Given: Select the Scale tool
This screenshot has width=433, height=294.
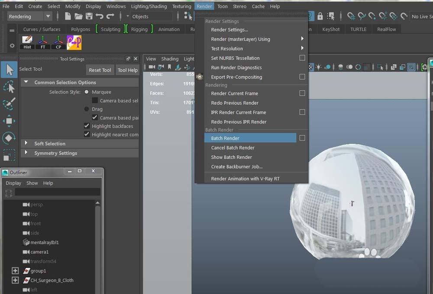Looking at the screenshot, I should click(x=9, y=155).
